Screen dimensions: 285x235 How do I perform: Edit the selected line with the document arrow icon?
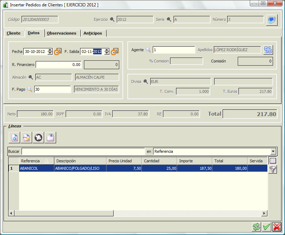tap(26, 138)
